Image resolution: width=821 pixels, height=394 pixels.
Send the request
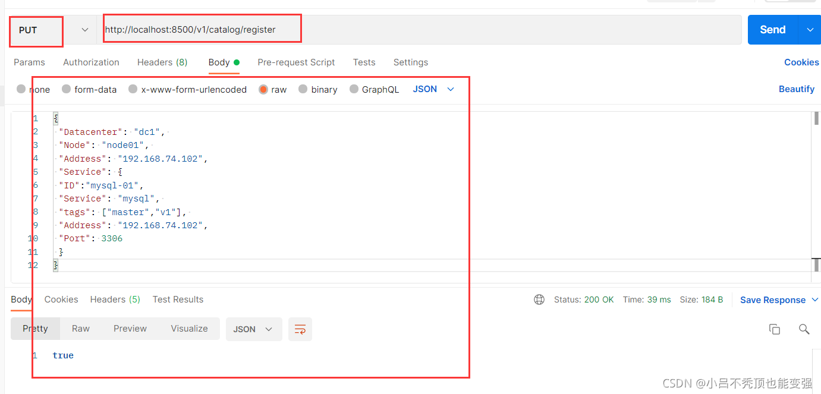point(772,30)
